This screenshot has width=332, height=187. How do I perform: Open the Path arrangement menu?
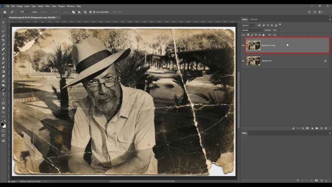(x=85, y=12)
